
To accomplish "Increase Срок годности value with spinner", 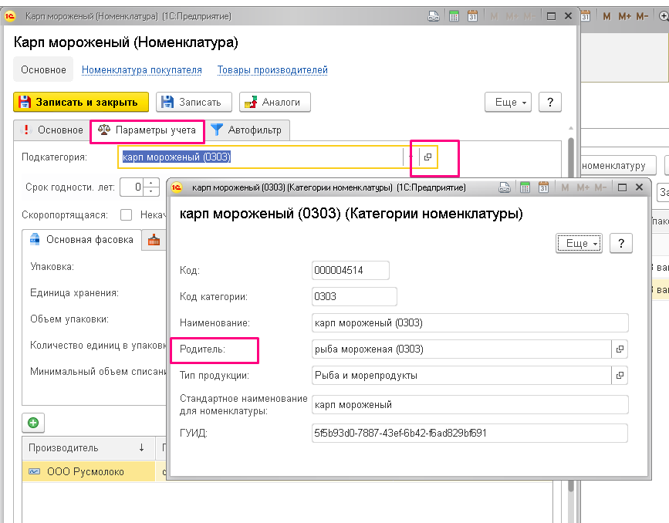I will coord(151,183).
